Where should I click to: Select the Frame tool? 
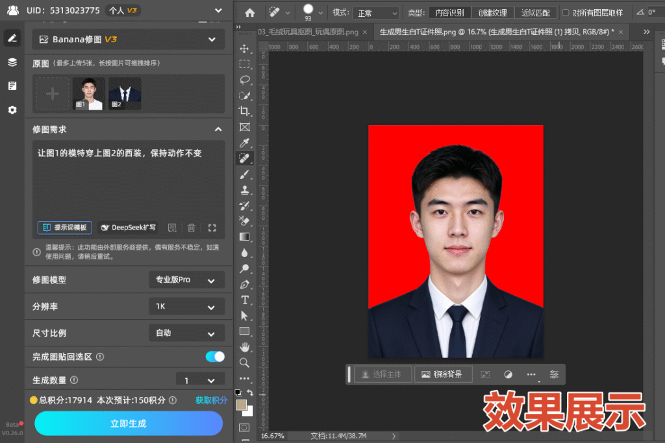pos(244,127)
